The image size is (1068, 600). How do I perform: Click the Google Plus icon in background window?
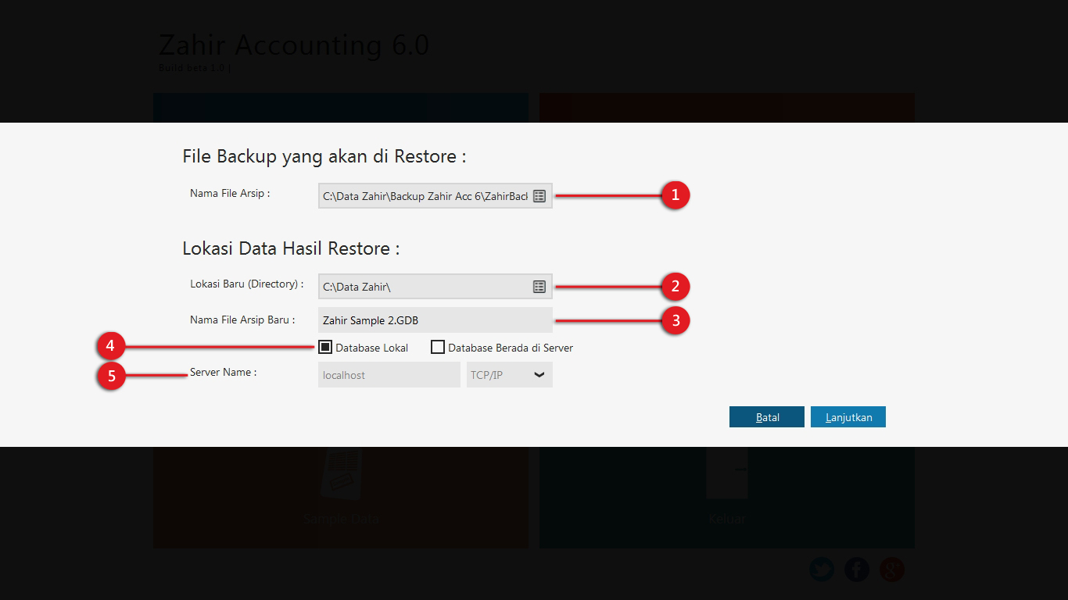(x=892, y=570)
